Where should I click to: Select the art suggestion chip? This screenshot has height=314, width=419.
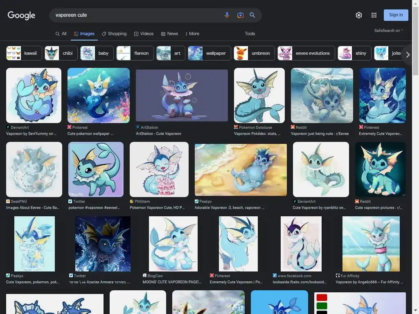tap(171, 53)
